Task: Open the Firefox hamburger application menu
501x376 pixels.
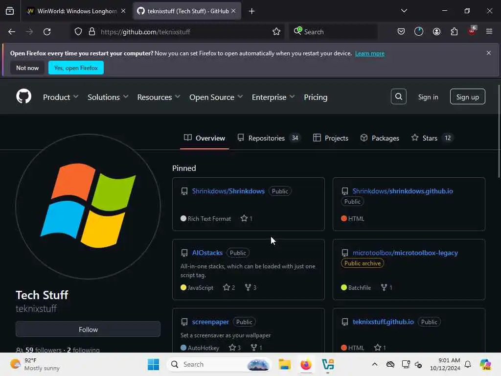Action: pyautogui.click(x=489, y=32)
